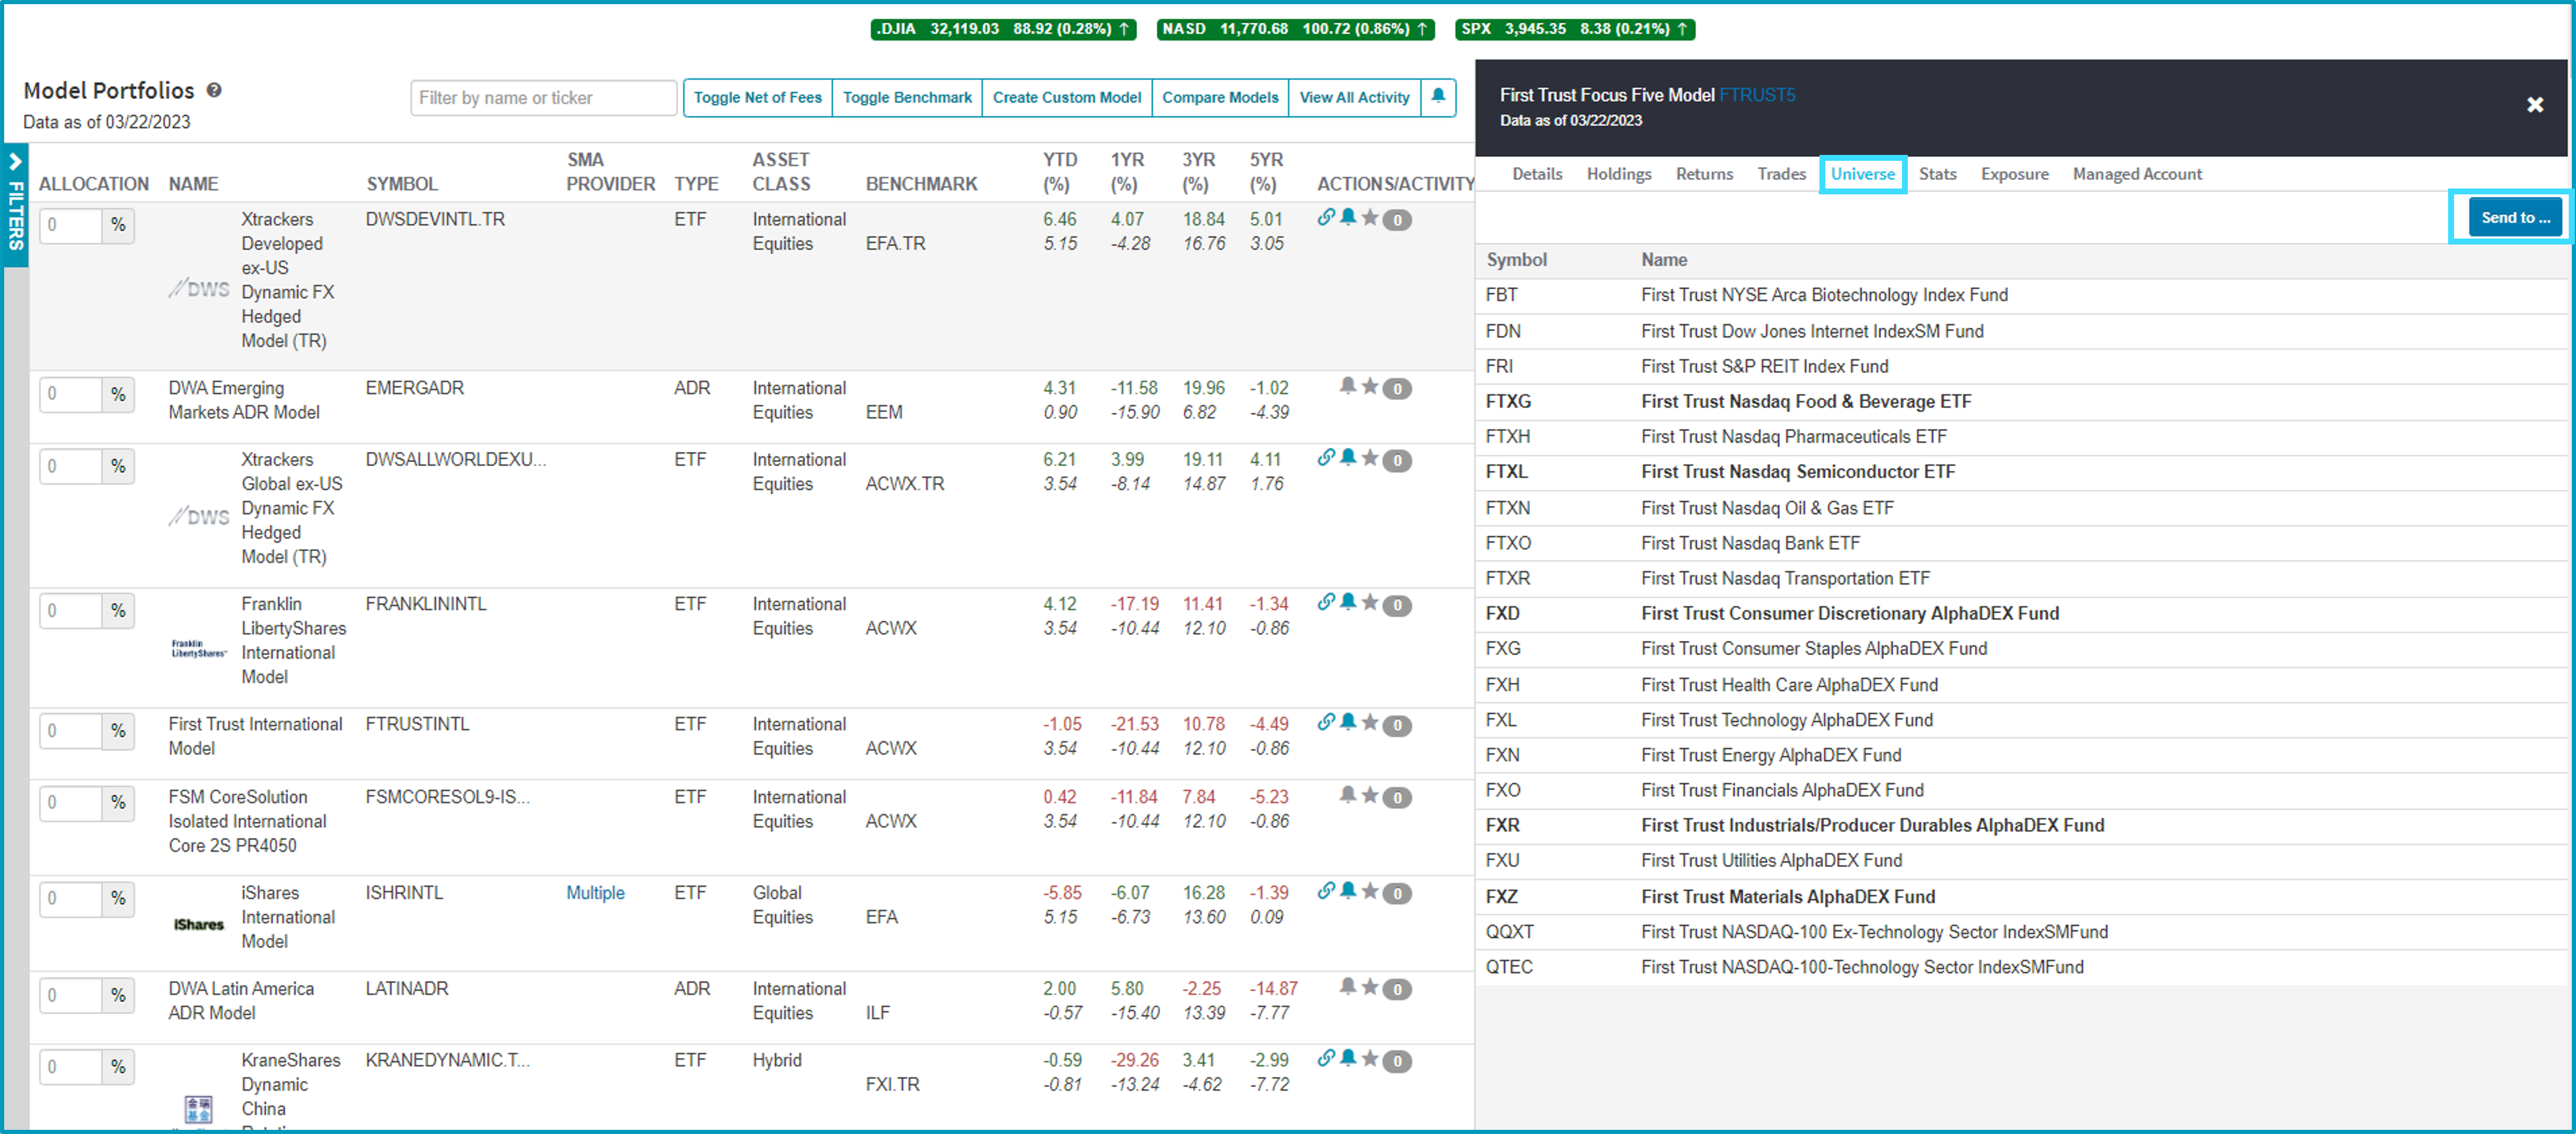
Task: Click the link icon for KraneShares Dynamic China row
Action: (x=1326, y=1058)
